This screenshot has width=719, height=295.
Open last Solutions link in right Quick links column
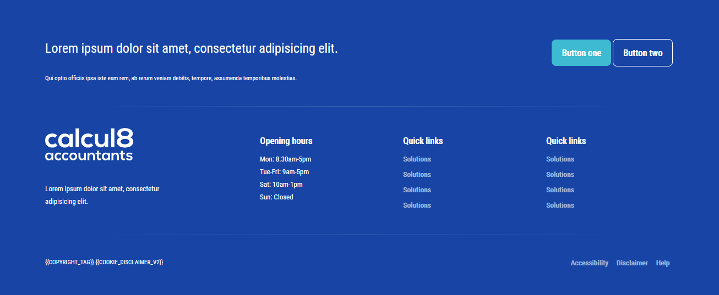[x=560, y=205]
